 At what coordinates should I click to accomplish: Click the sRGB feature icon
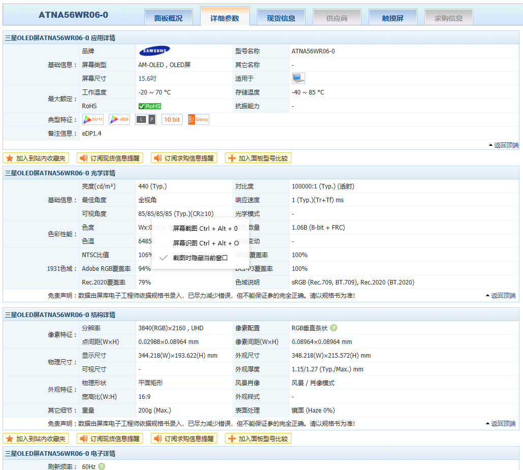point(119,119)
